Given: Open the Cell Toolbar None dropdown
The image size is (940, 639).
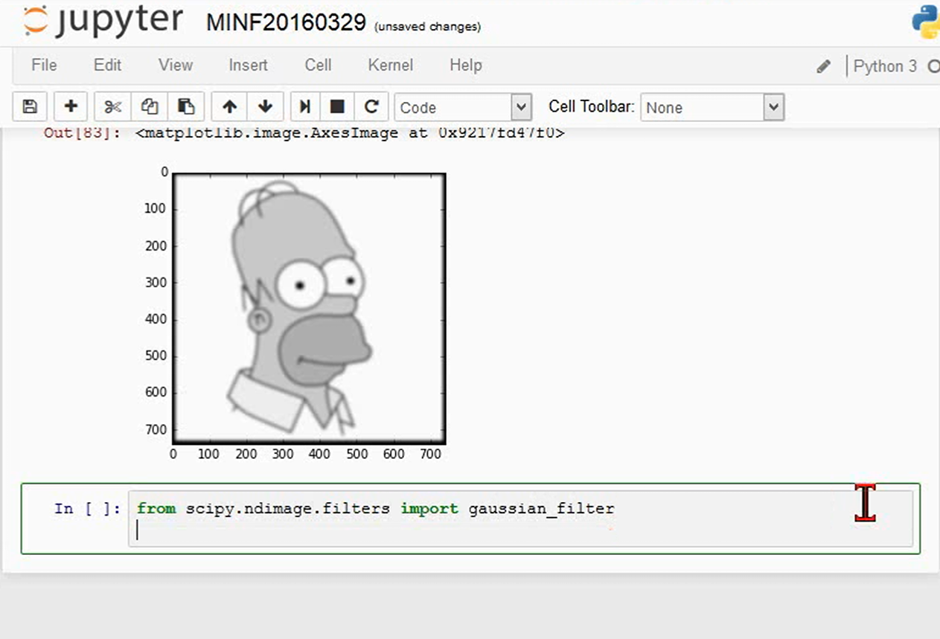Looking at the screenshot, I should tap(712, 107).
